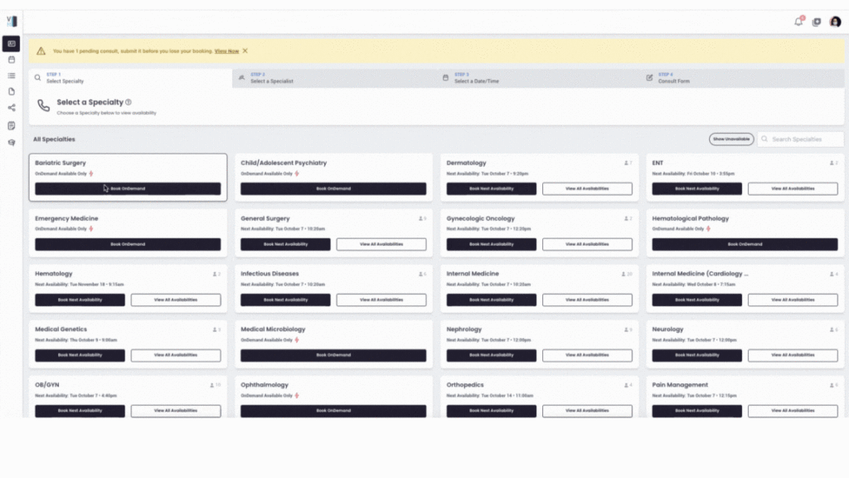The width and height of the screenshot is (849, 478).
Task: Book Next Availability for Neurology
Action: 696,355
